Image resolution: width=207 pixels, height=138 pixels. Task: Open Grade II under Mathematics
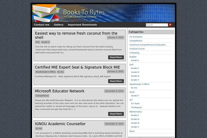[135, 115]
